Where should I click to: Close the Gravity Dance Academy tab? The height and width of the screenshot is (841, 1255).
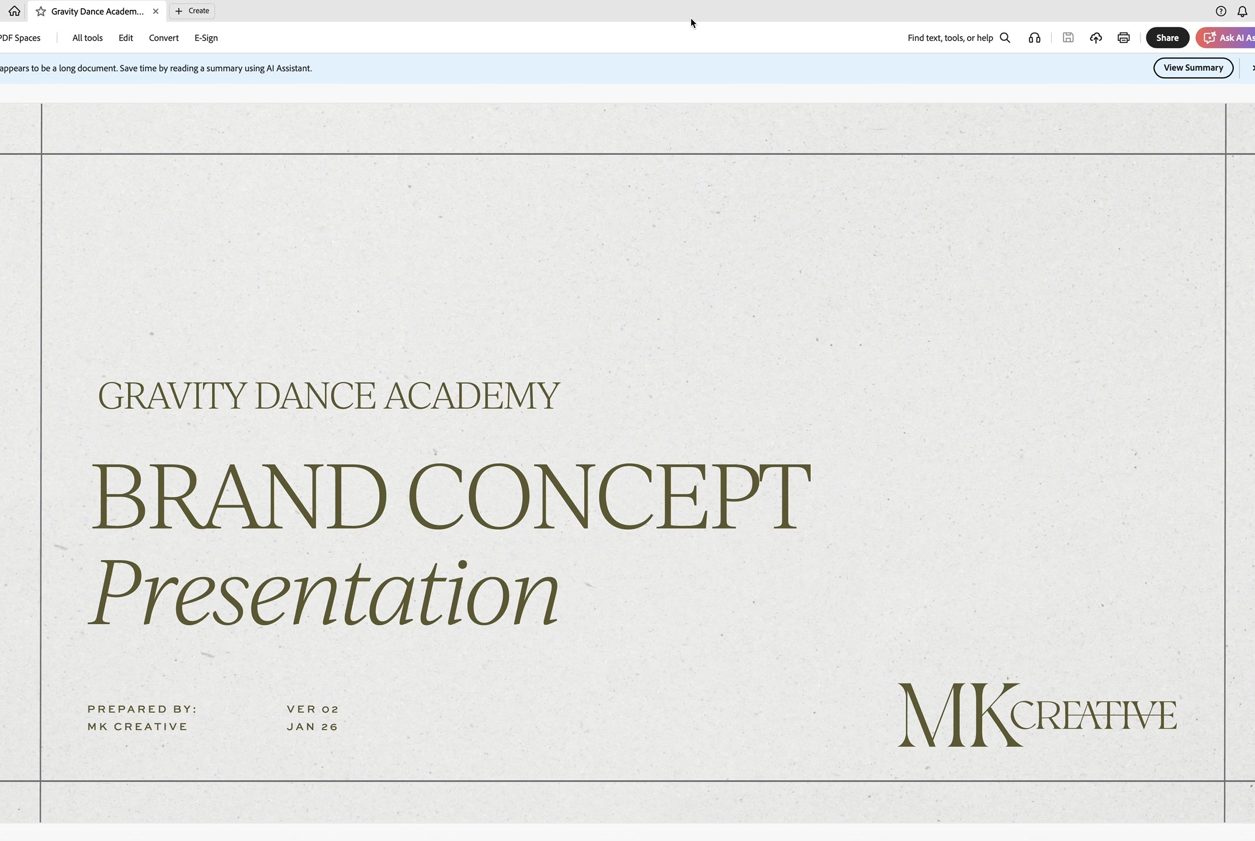155,11
